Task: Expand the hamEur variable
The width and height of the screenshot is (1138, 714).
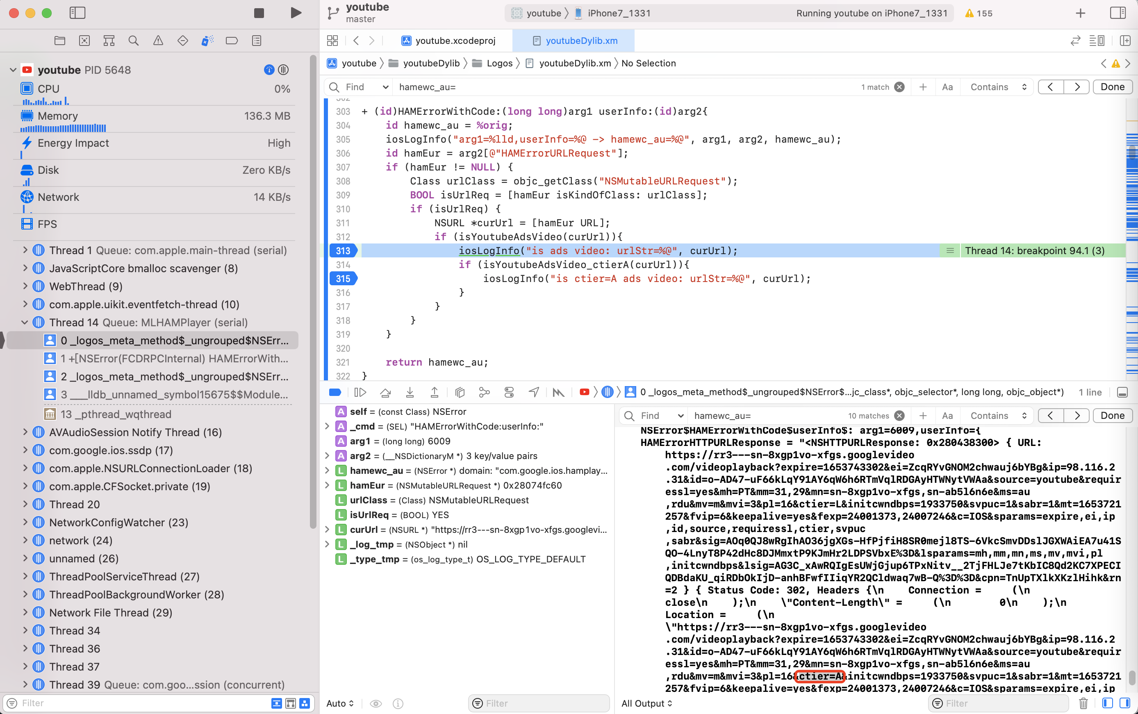Action: tap(327, 485)
